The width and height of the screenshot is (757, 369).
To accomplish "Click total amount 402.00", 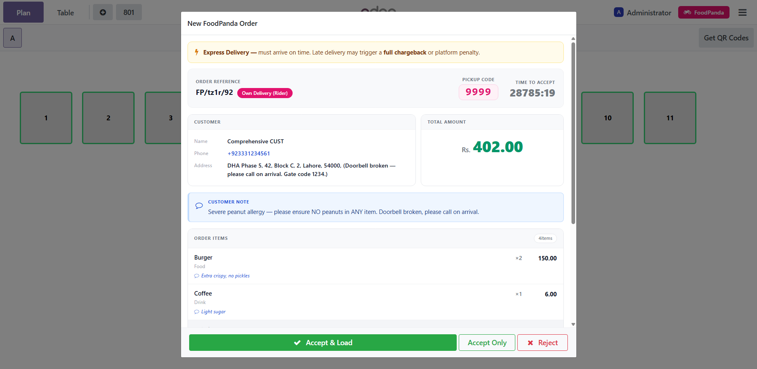I will pos(498,147).
